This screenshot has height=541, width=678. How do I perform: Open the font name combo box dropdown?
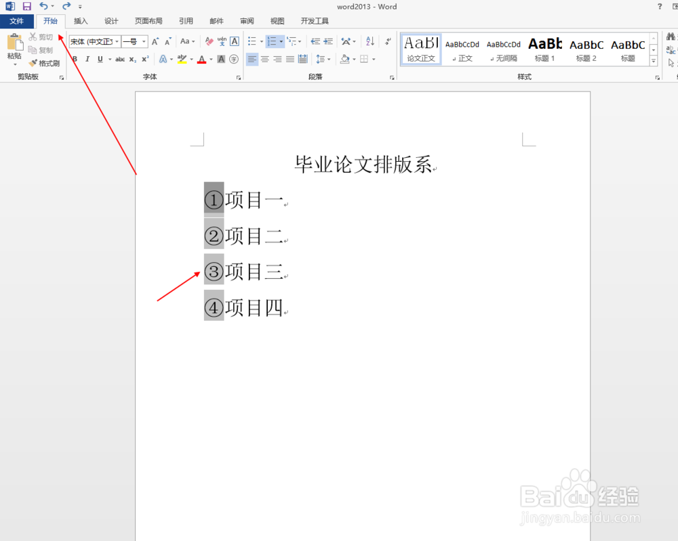pos(117,41)
